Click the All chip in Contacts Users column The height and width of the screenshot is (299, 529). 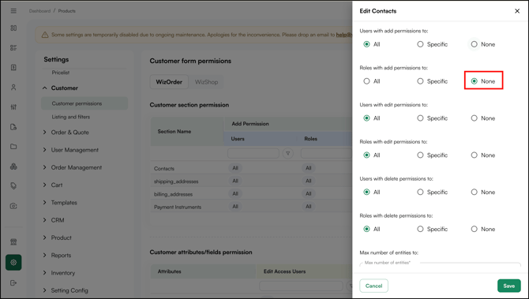(235, 168)
